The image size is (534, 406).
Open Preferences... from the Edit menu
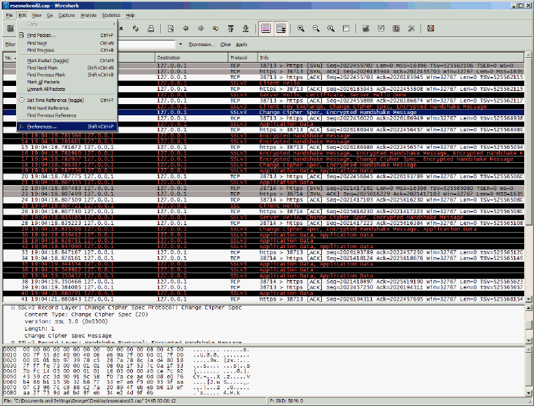coord(66,126)
